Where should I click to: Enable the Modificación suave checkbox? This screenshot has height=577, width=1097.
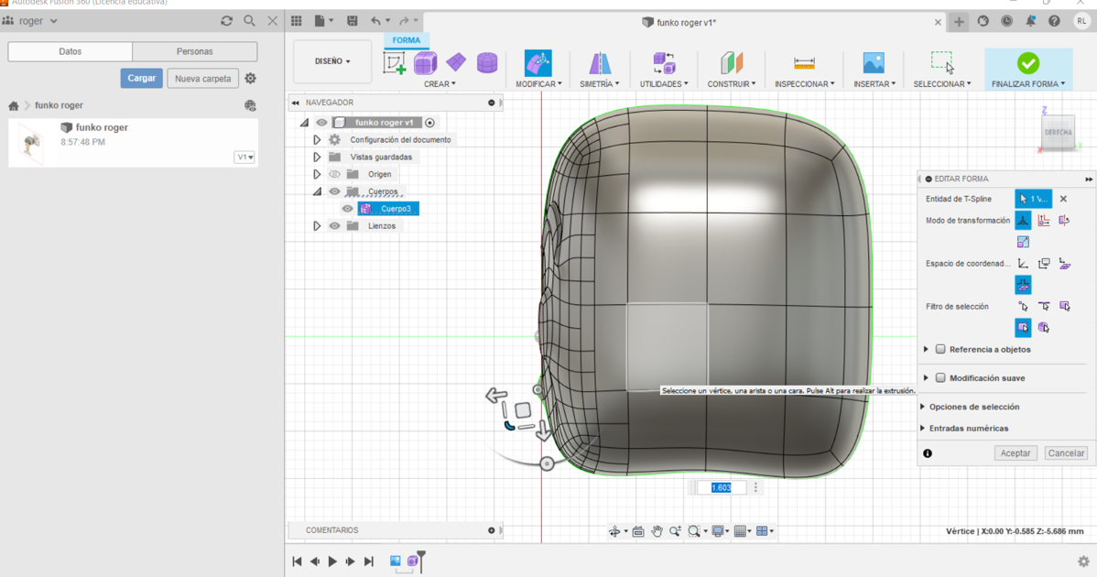click(x=940, y=377)
